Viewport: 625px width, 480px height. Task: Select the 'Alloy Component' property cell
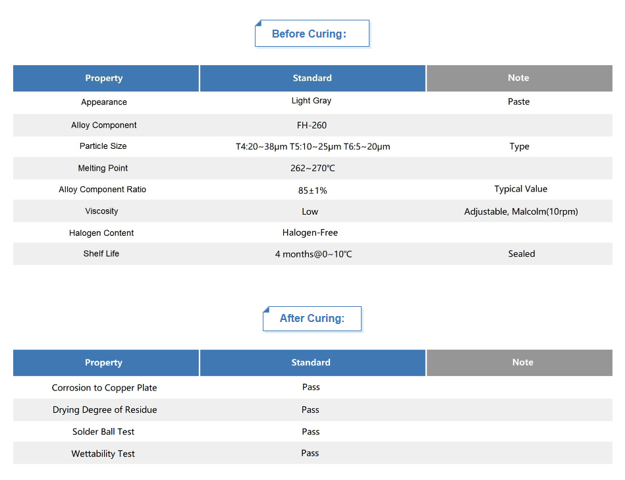[x=103, y=125]
